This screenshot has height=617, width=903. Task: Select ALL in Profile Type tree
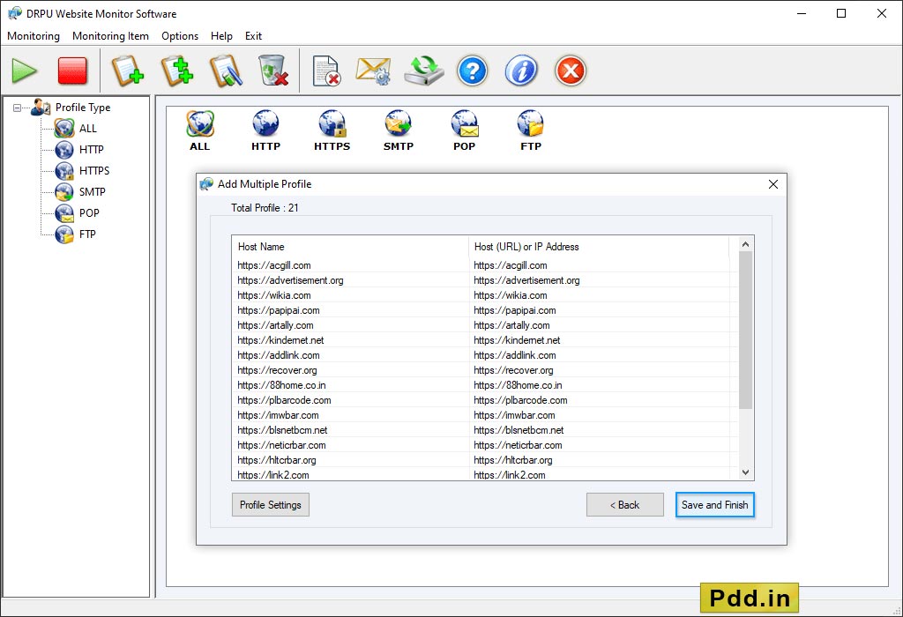87,129
